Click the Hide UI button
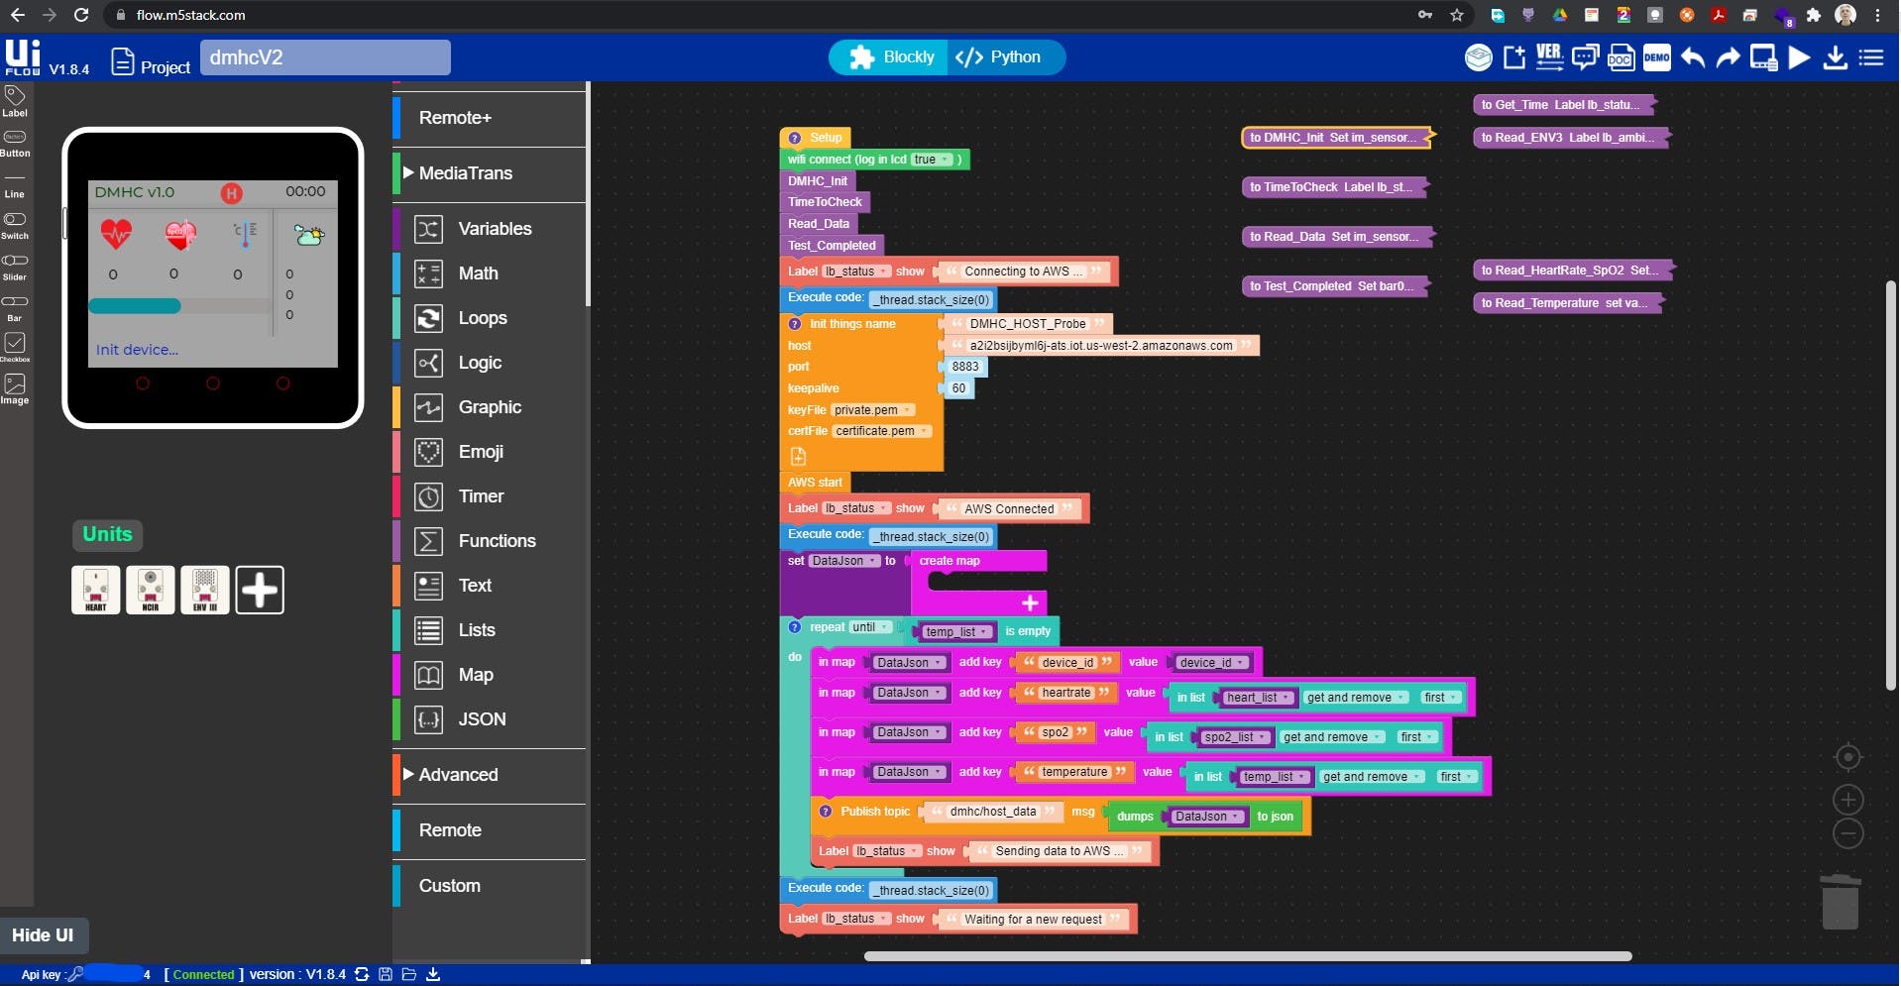Screen dimensions: 1901x986 [x=43, y=935]
